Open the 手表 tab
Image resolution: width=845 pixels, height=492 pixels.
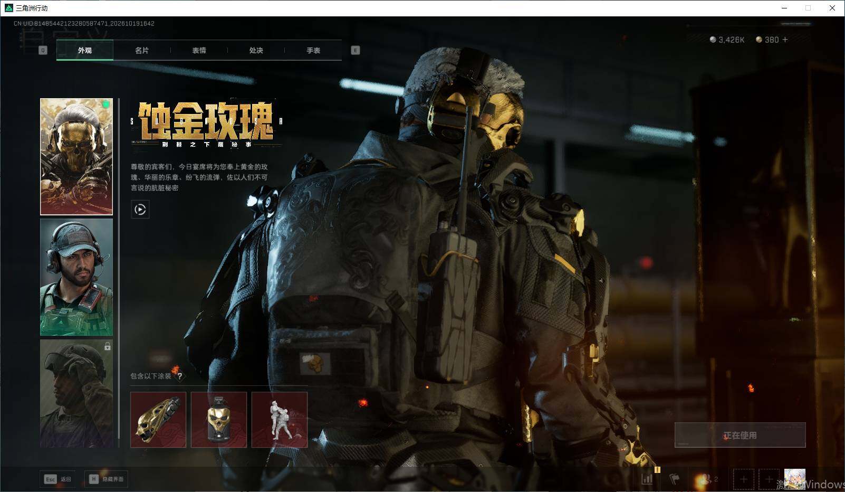click(x=313, y=50)
